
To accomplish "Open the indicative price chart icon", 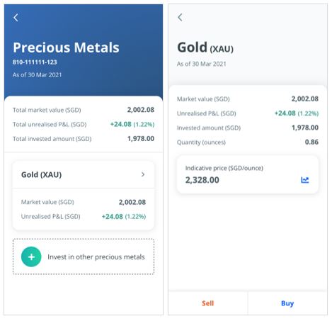I will coord(304,180).
